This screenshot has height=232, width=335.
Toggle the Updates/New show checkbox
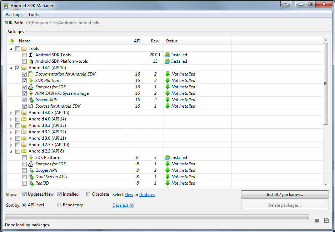(x=24, y=194)
